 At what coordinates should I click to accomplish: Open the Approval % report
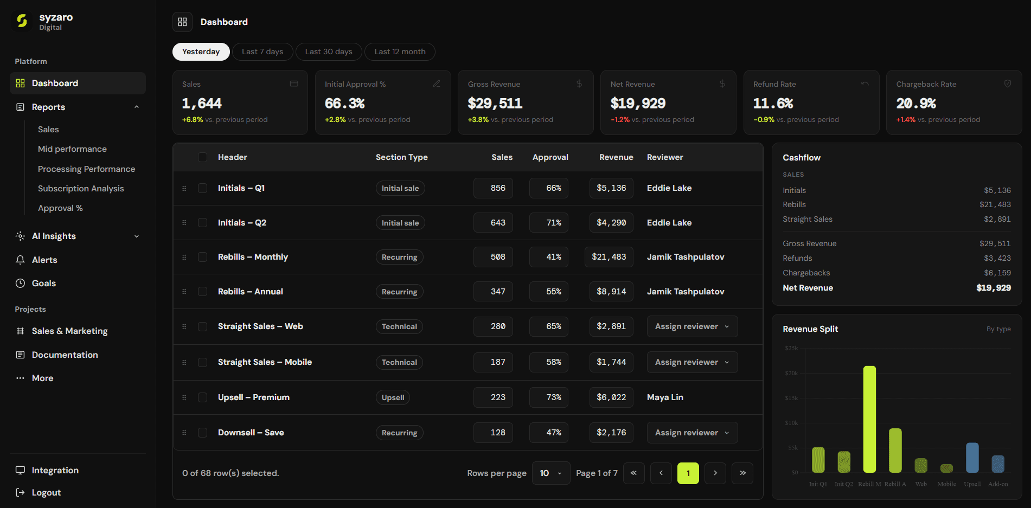point(60,208)
